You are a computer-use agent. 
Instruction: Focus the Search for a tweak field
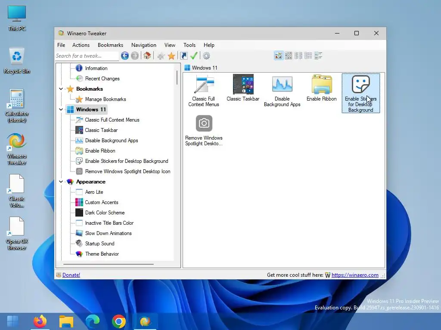[87, 56]
